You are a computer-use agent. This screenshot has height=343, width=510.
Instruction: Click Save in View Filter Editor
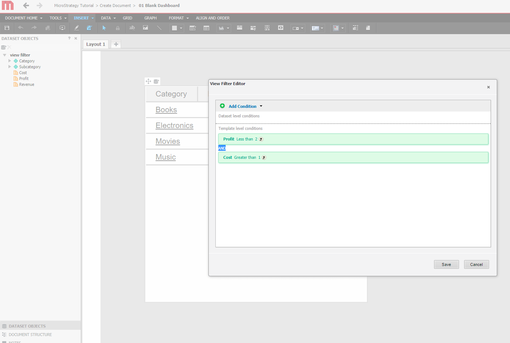coord(447,264)
